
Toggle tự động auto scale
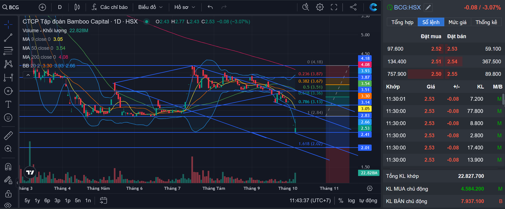(368, 201)
